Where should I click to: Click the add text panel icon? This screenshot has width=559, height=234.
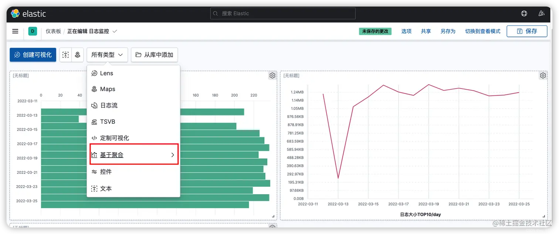point(65,55)
